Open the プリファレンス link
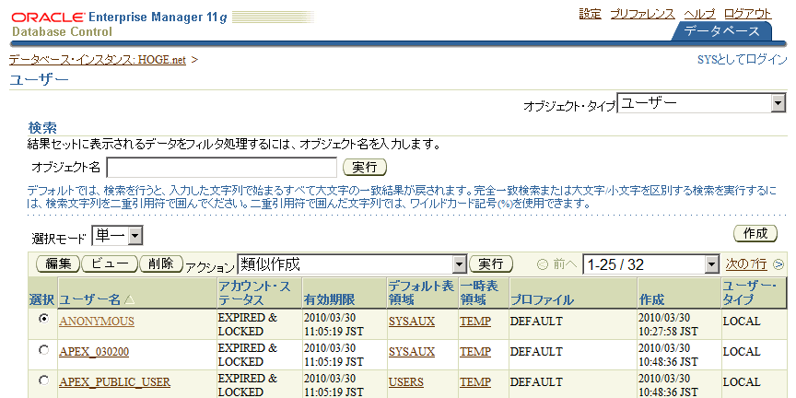Image resolution: width=796 pixels, height=398 pixels. tap(642, 14)
